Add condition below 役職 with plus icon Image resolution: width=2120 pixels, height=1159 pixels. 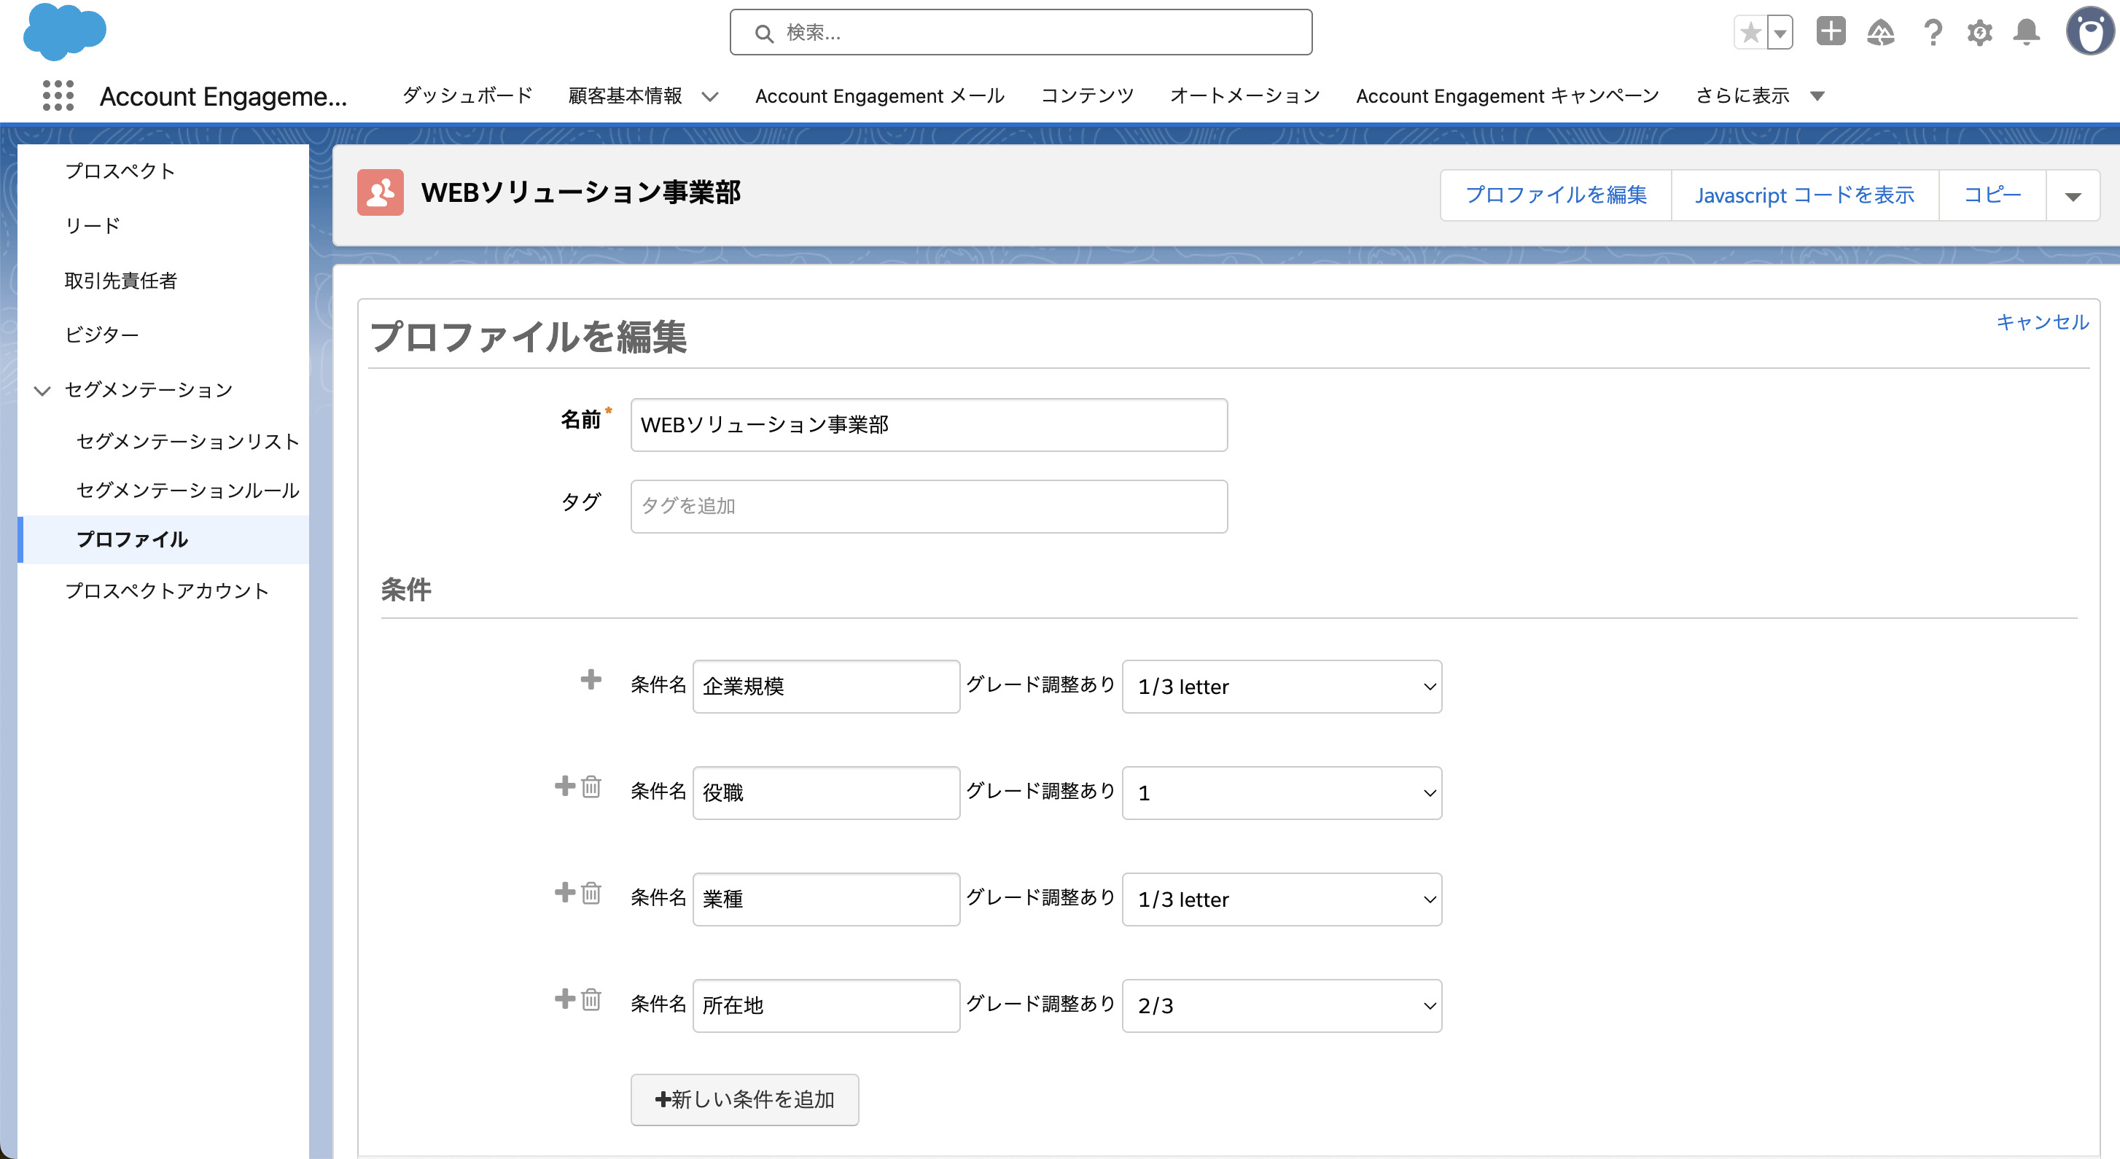click(564, 785)
